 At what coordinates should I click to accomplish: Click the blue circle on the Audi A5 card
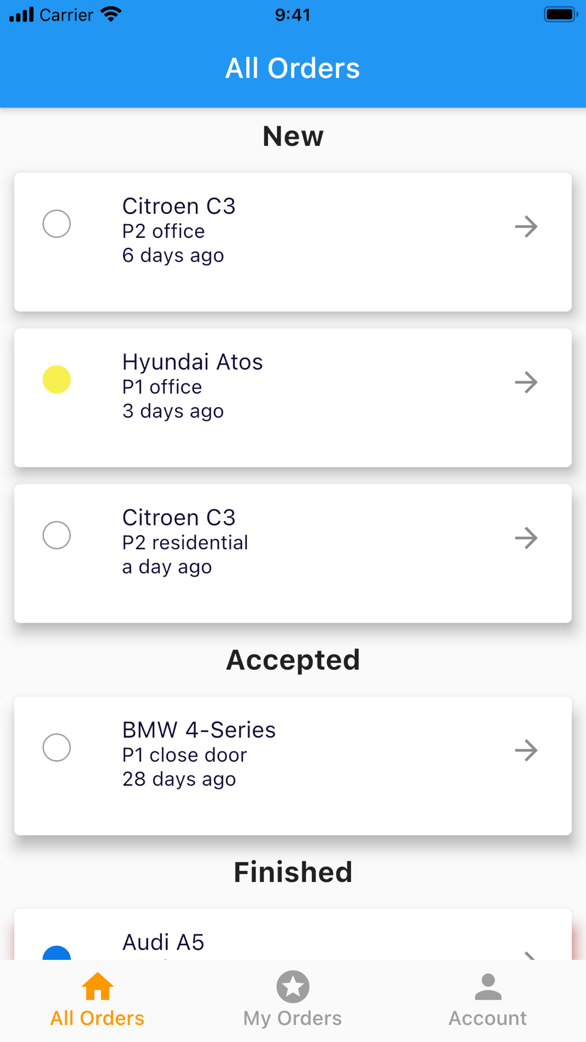tap(57, 953)
